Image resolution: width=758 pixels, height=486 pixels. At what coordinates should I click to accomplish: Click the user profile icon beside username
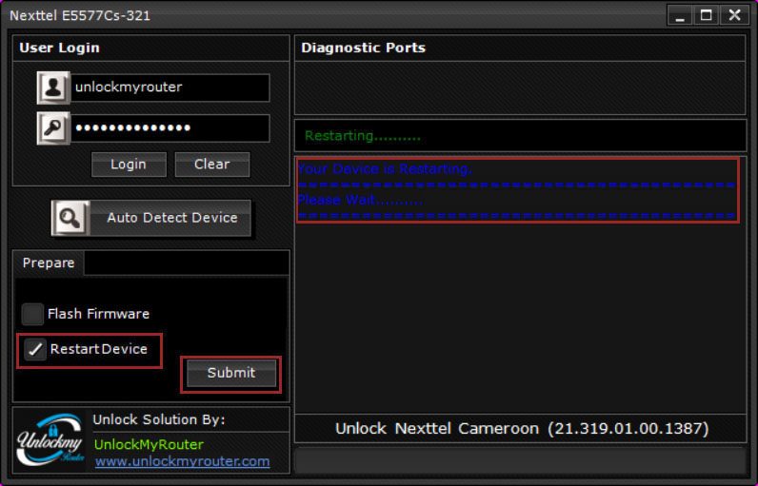coord(53,87)
